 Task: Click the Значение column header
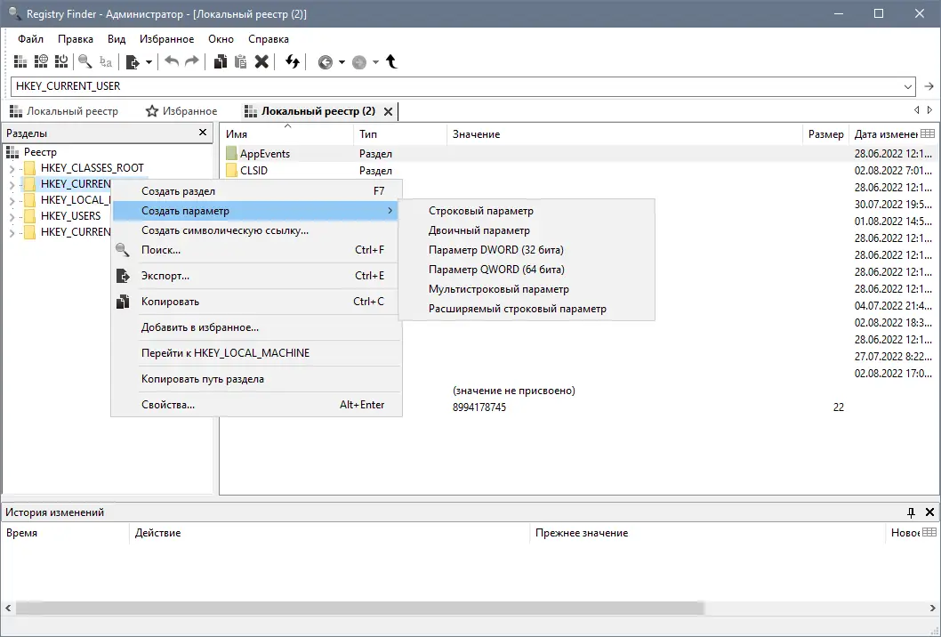click(624, 133)
